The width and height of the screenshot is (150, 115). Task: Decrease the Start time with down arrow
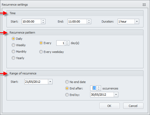point(43,23)
